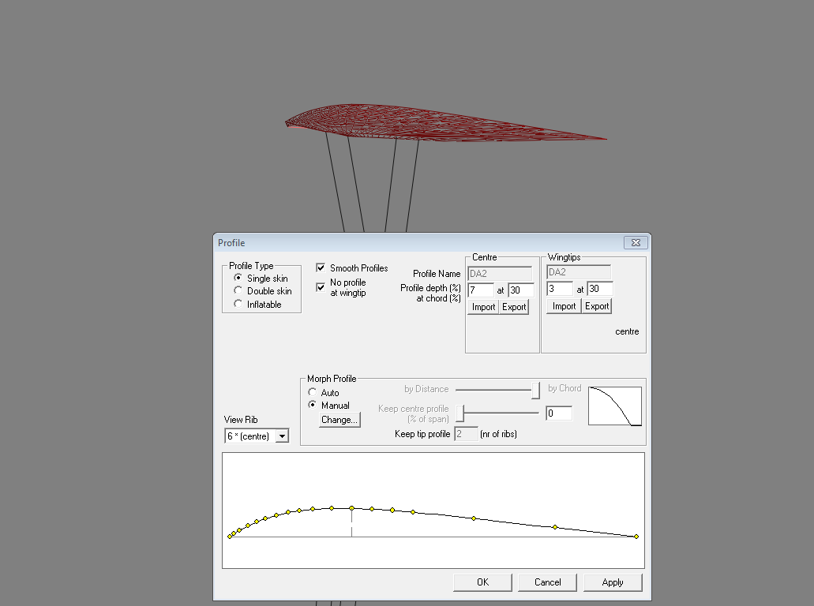Uncheck No profile at wingtip

click(321, 287)
